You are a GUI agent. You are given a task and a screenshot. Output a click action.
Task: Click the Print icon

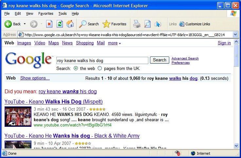137,24
